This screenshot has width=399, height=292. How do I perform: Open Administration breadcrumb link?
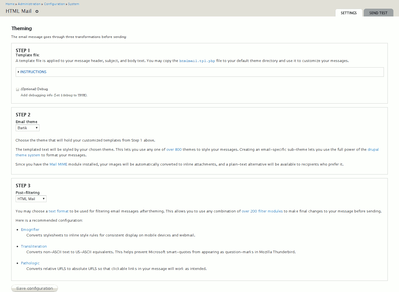(29, 4)
